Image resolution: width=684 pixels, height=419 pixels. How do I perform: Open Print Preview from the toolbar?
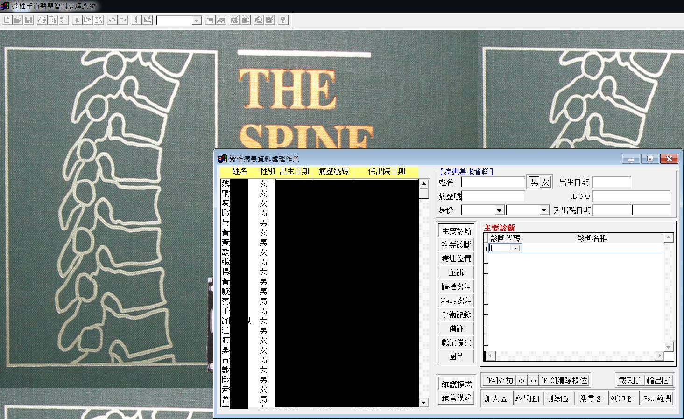click(x=53, y=20)
